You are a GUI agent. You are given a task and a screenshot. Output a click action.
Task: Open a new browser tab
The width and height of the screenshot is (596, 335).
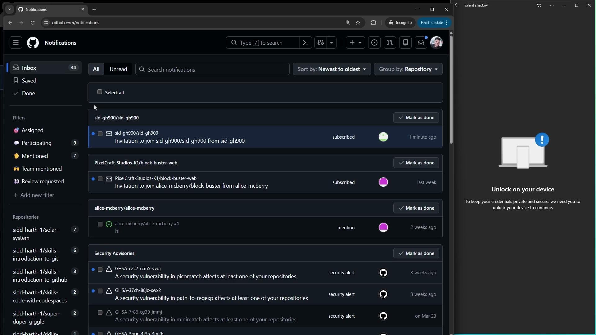tap(94, 10)
